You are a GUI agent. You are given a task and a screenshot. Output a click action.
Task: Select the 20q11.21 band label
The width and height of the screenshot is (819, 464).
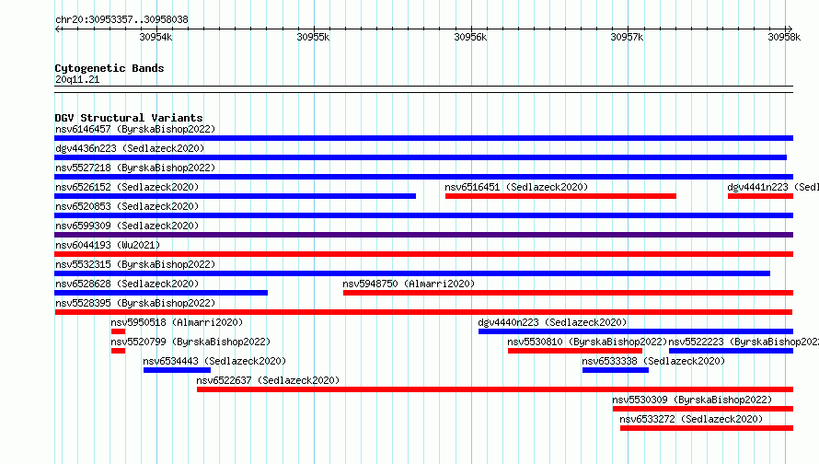77,79
